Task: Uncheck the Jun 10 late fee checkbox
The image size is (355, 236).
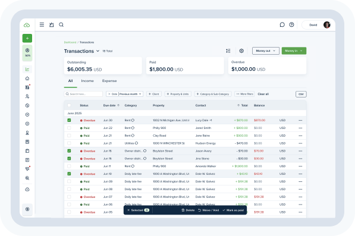Action: coord(69,174)
